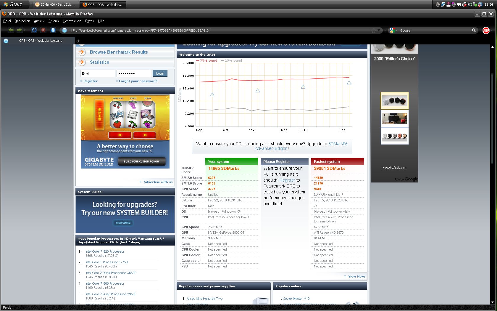Open the Lesezeichen menu
Viewport: 497px width, 311px height.
click(x=72, y=21)
